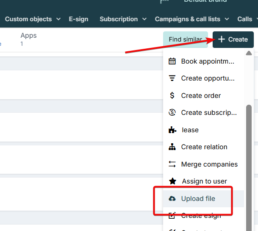The height and width of the screenshot is (231, 258).
Task: Click the Apps count number 1
Action: pos(22,44)
